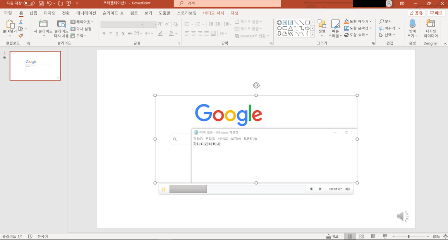Open the Playback (재생) tab
The height and width of the screenshot is (240, 448).
[x=235, y=13]
